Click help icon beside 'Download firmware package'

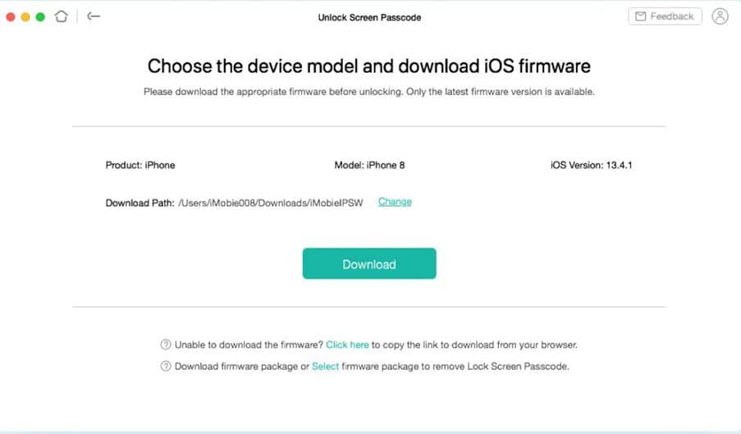[166, 367]
